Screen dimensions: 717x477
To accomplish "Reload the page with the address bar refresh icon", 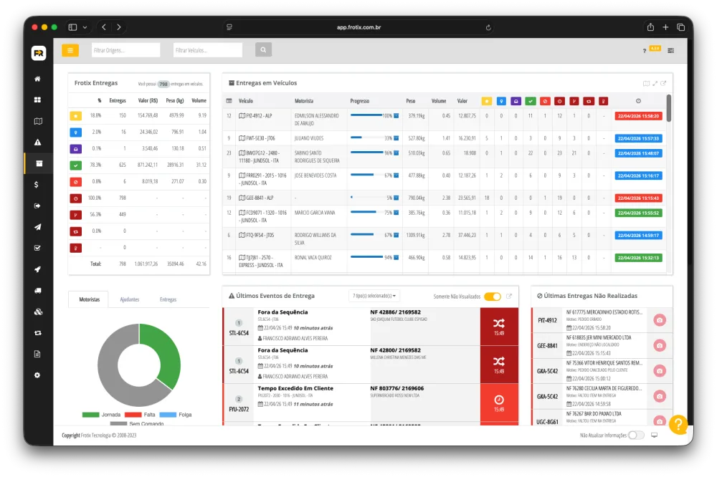I will pyautogui.click(x=488, y=27).
